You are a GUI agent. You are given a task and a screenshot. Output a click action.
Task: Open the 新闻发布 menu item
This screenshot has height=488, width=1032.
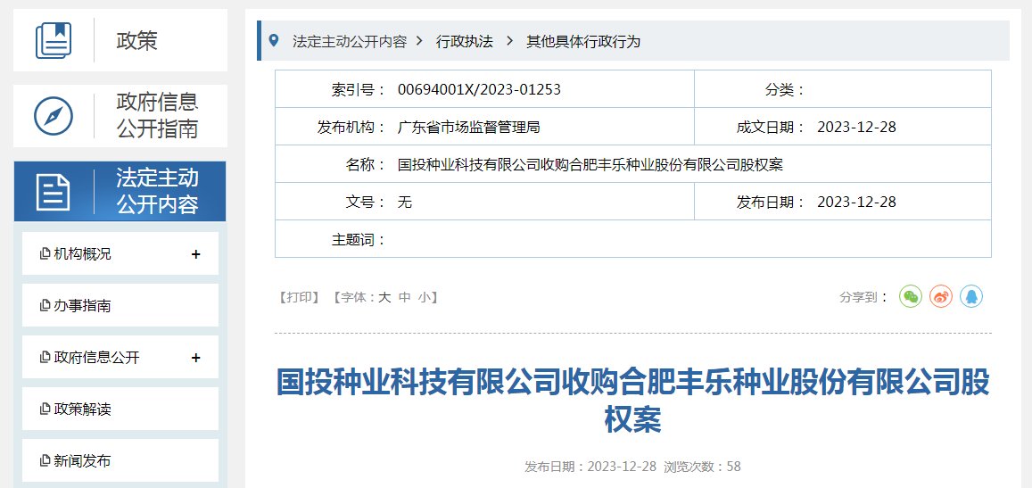click(120, 461)
